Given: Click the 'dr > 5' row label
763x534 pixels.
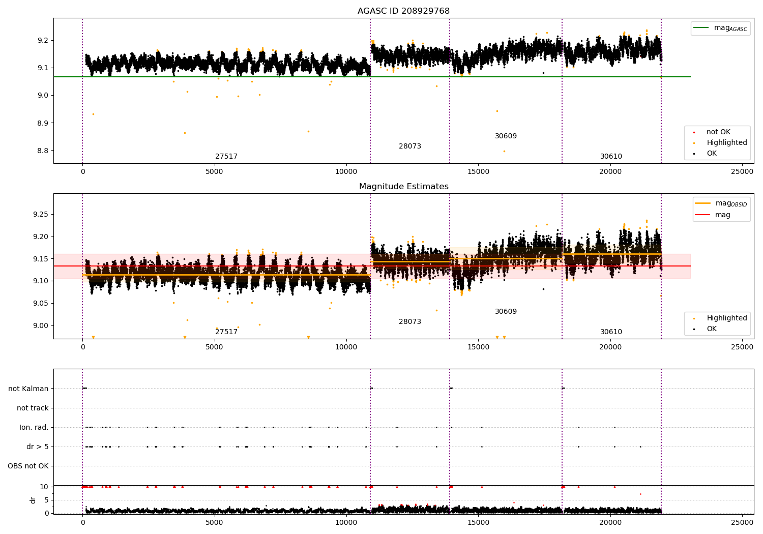Looking at the screenshot, I should click(x=38, y=447).
